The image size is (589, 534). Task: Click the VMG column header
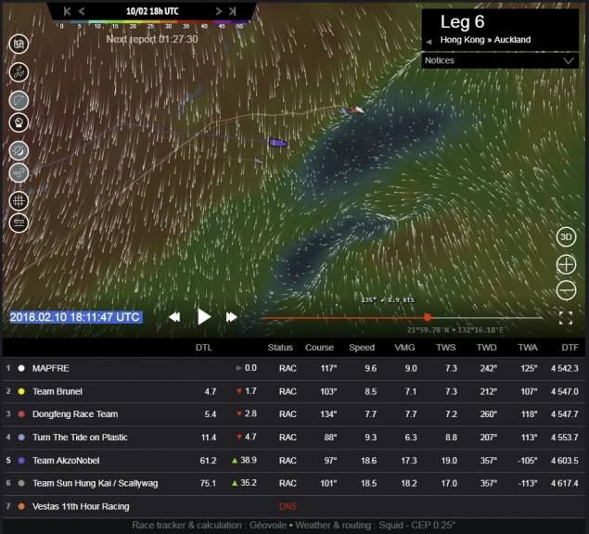(404, 348)
